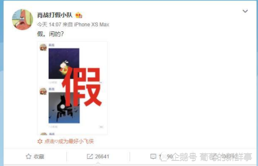Click the second 肖战 avatar above cat picture
This screenshot has height=166, width=258.
click(x=43, y=91)
